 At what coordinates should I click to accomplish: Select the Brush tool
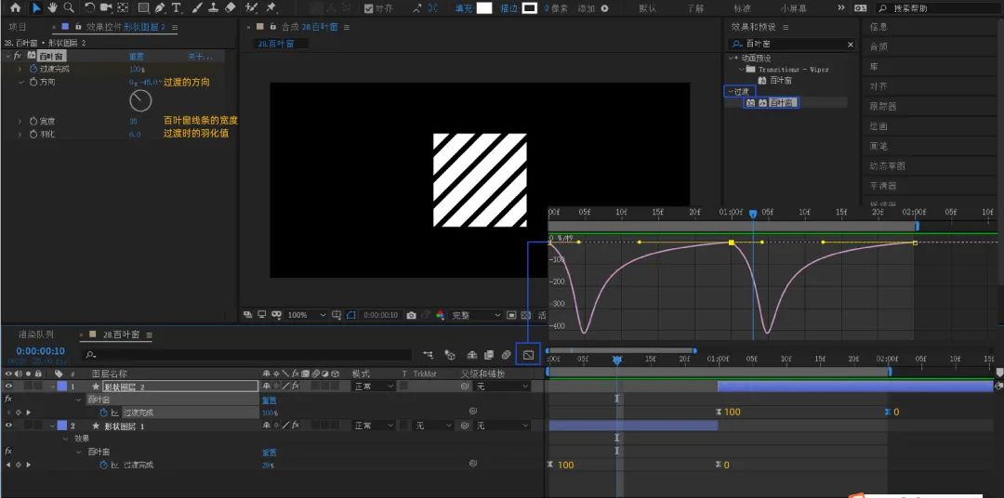[x=198, y=8]
